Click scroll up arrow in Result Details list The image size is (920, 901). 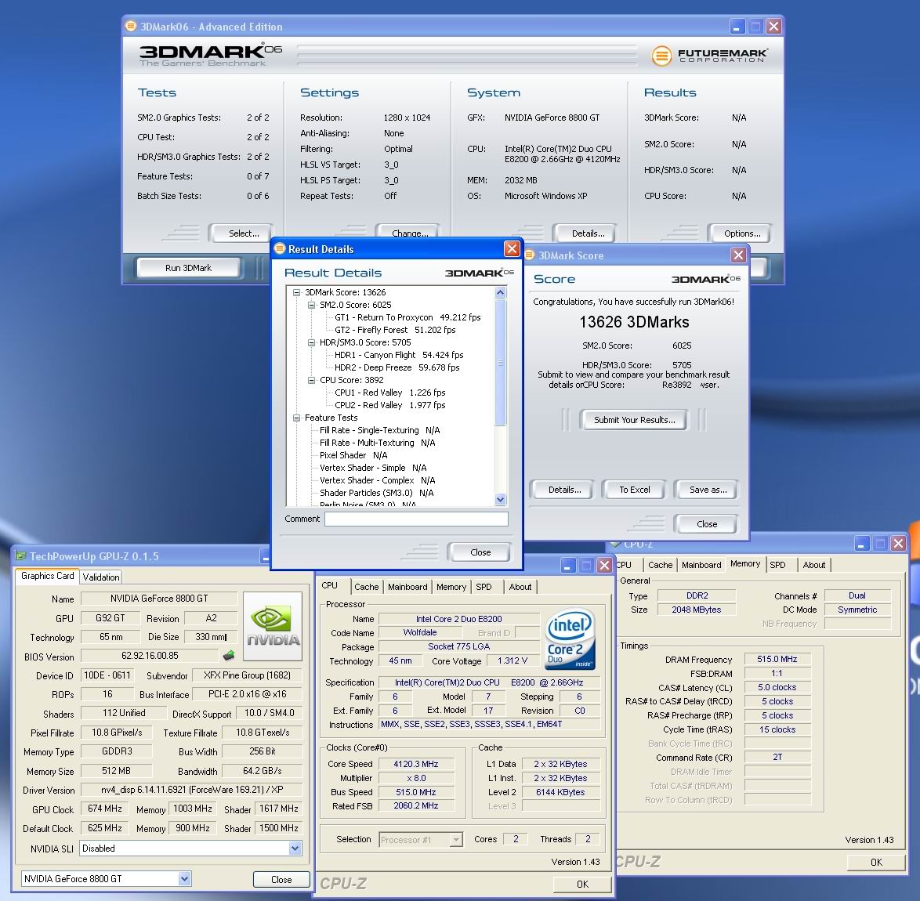click(x=501, y=293)
